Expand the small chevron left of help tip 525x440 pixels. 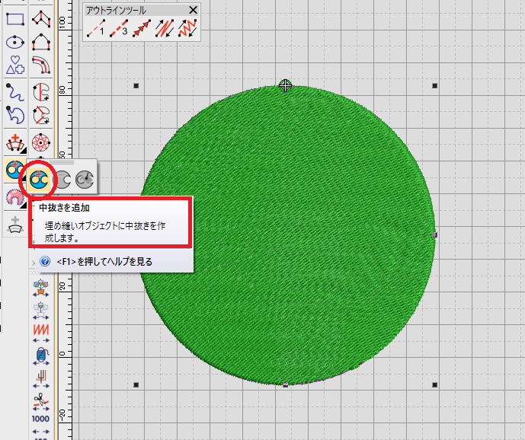[34, 263]
